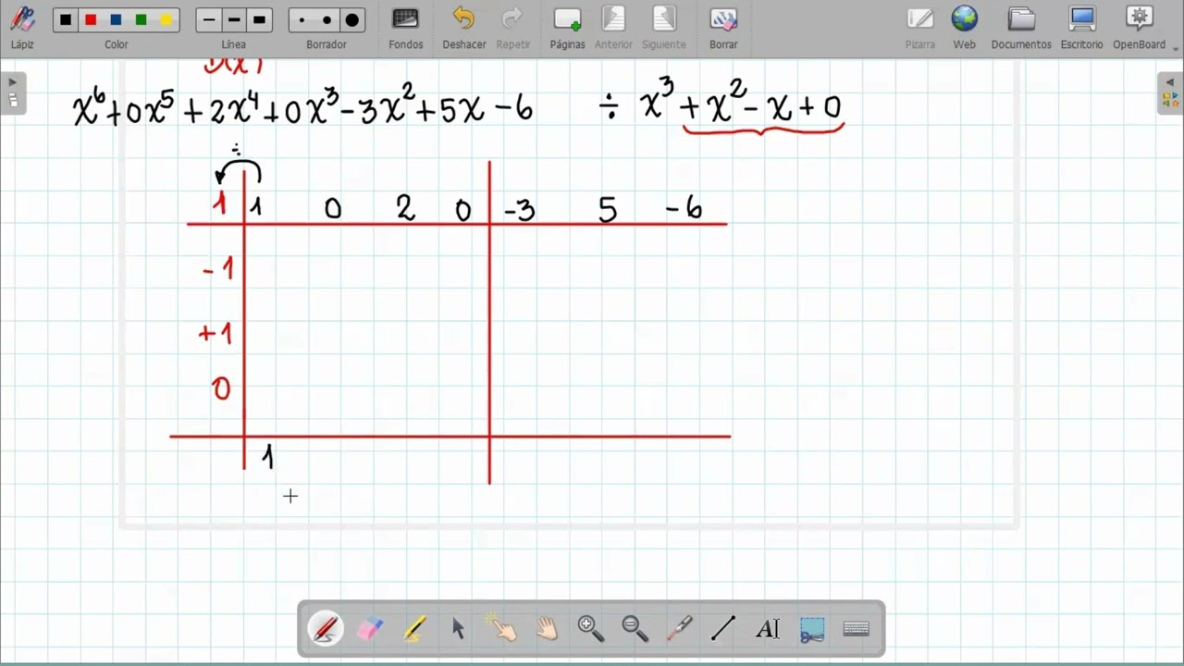Select the Capture part of screen tool
Screen dimensions: 1184x666
tap(812, 629)
